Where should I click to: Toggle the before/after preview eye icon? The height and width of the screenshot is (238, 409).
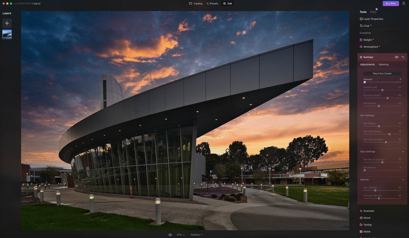tap(170, 235)
